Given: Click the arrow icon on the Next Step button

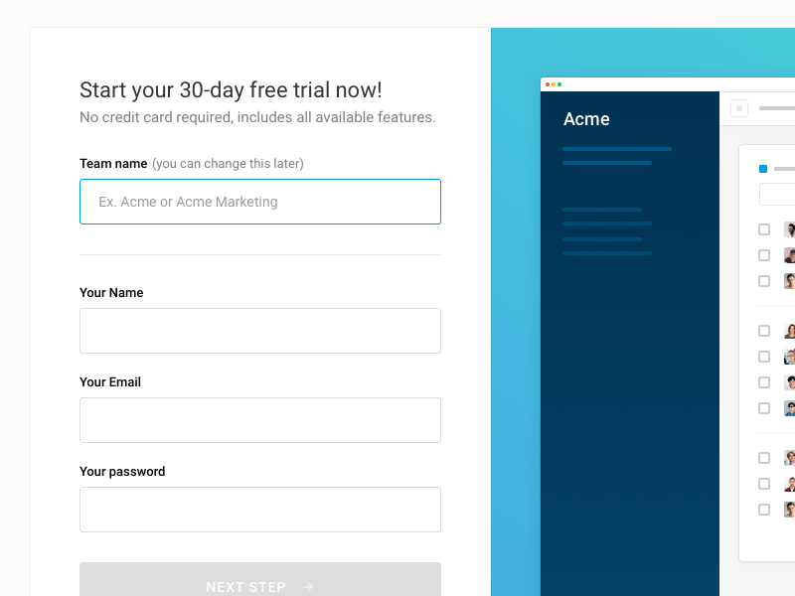Looking at the screenshot, I should [x=308, y=587].
